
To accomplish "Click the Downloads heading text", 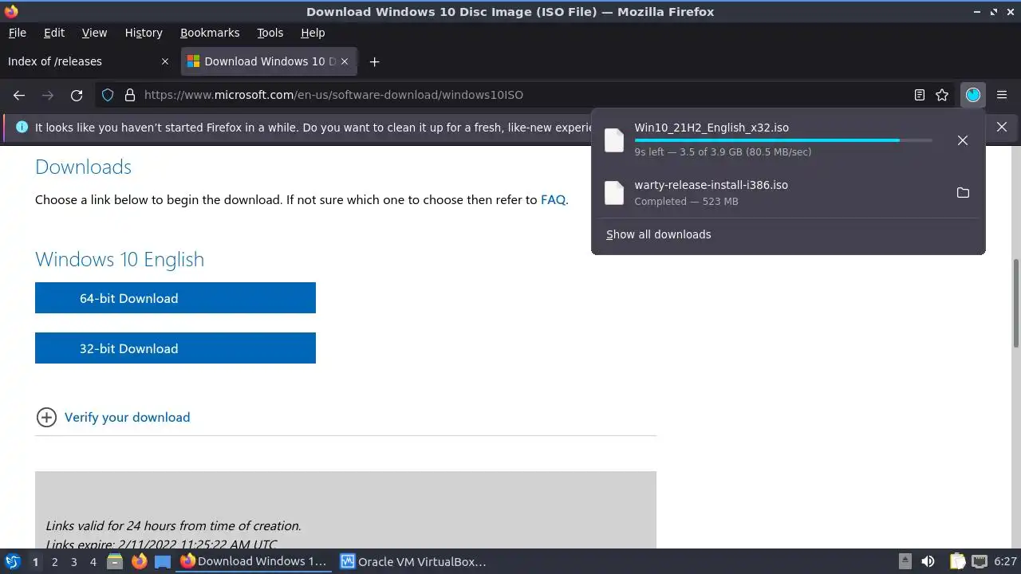I will 83,167.
